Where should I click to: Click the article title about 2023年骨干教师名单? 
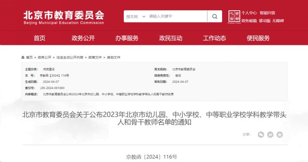coord(154,118)
